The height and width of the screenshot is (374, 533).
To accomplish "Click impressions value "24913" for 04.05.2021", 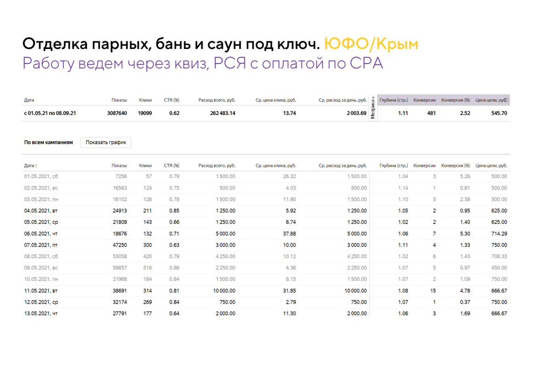I will point(119,210).
